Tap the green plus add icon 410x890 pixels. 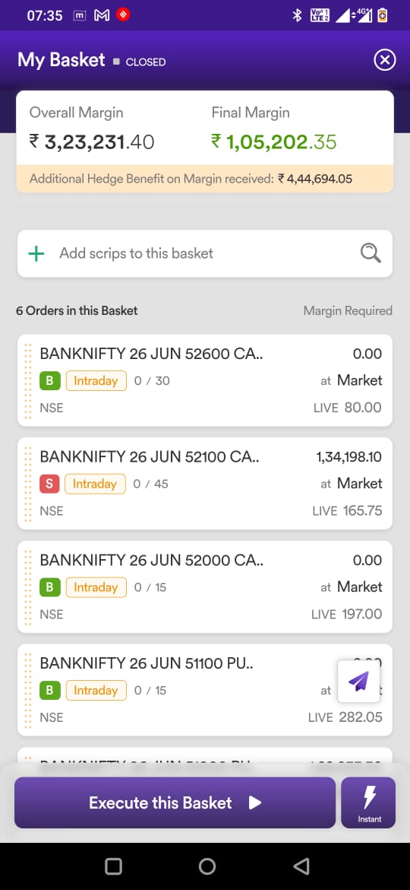point(36,254)
